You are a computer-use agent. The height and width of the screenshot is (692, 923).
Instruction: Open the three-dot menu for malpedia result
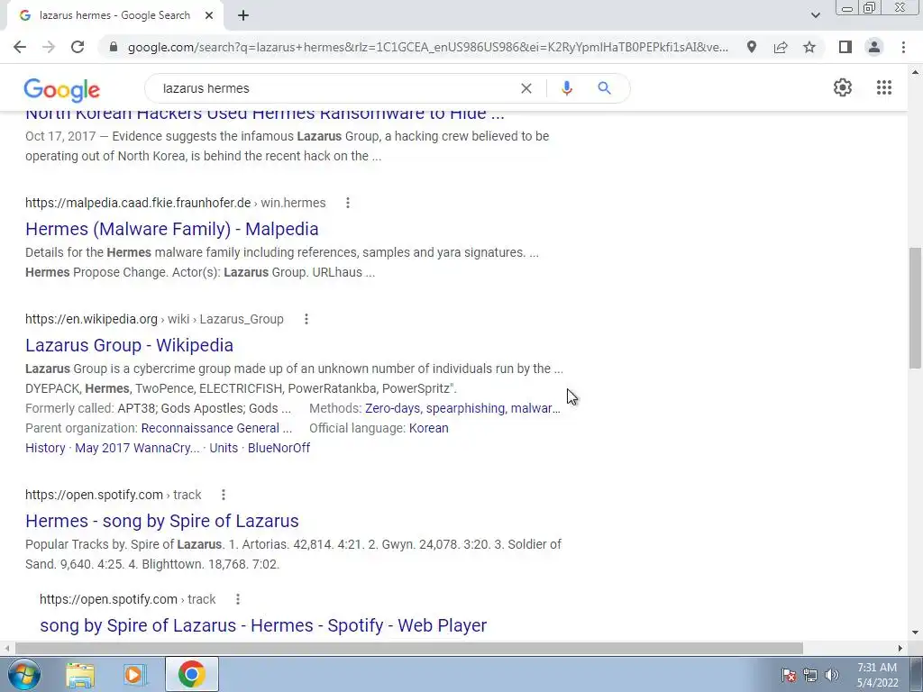348,203
